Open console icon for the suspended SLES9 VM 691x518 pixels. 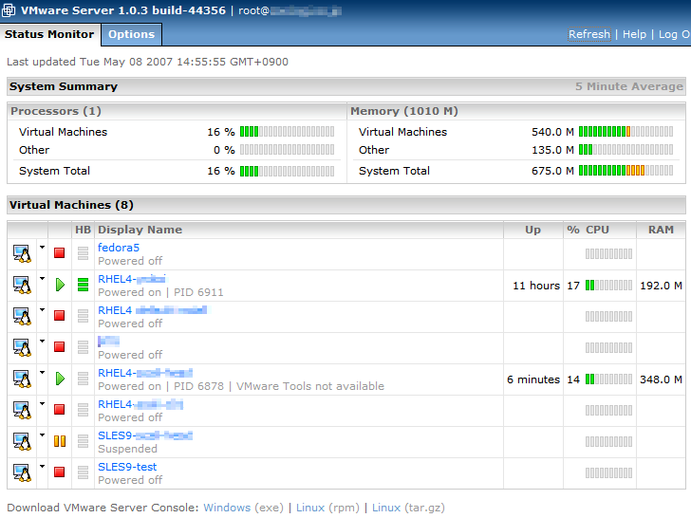tap(22, 441)
